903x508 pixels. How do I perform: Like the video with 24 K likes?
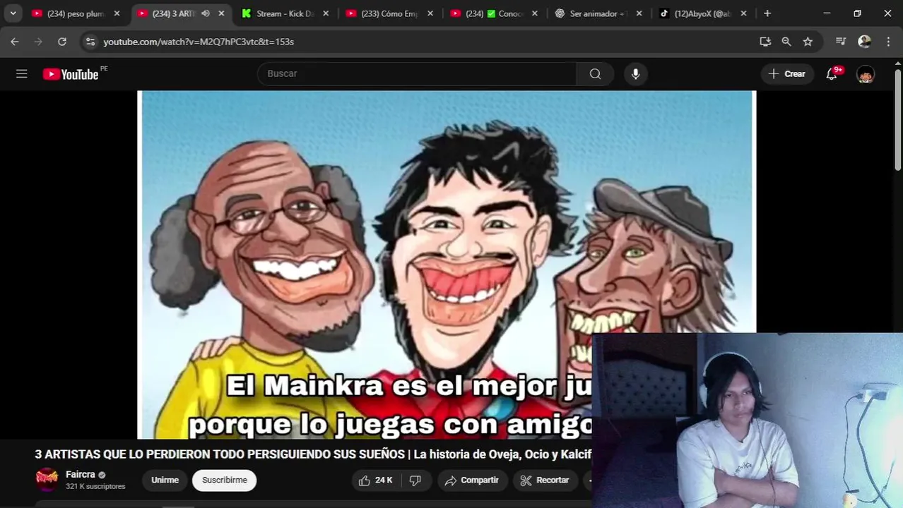coord(375,480)
